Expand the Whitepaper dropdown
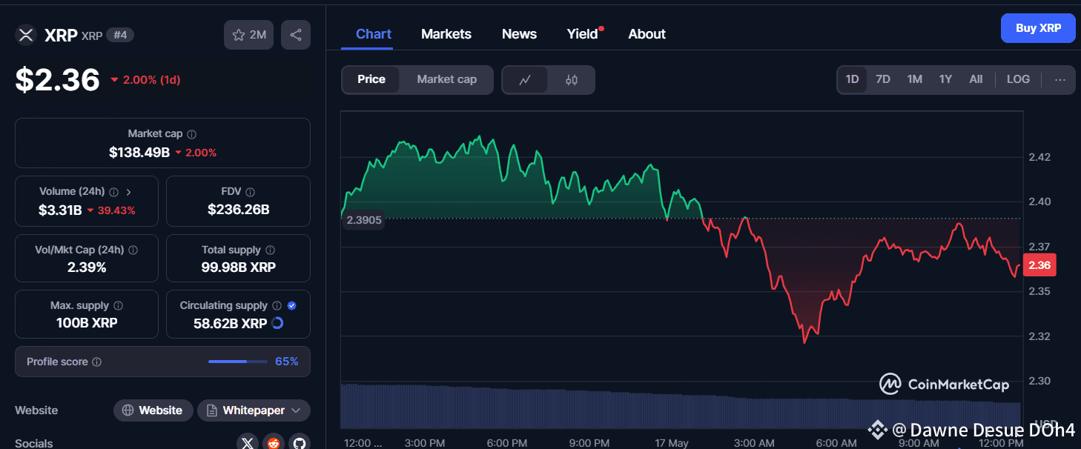This screenshot has height=449, width=1081. pos(254,410)
